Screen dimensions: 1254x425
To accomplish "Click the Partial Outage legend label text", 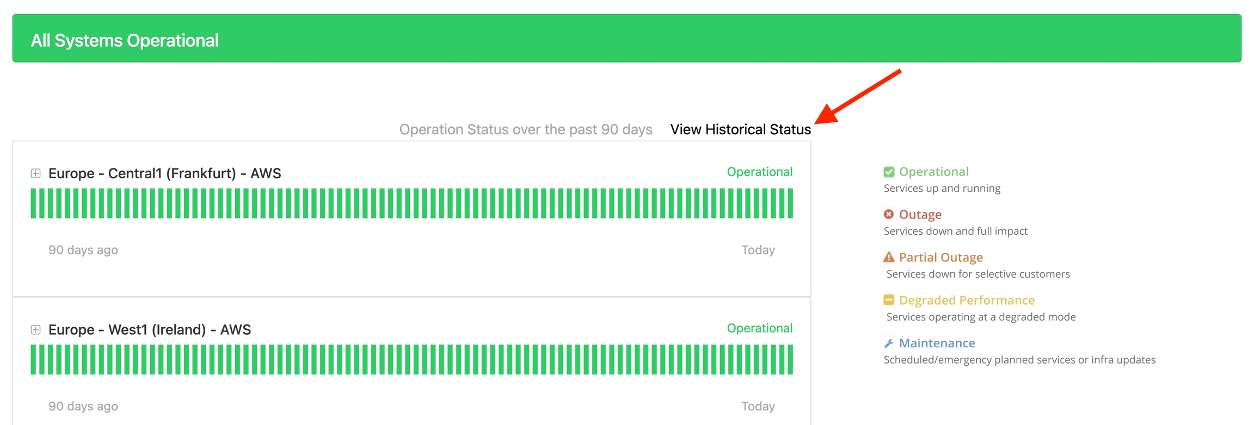I will (x=941, y=257).
